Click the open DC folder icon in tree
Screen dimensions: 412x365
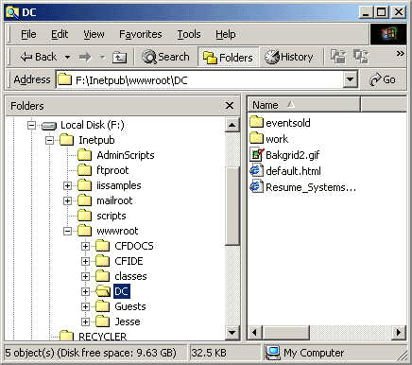coord(103,291)
